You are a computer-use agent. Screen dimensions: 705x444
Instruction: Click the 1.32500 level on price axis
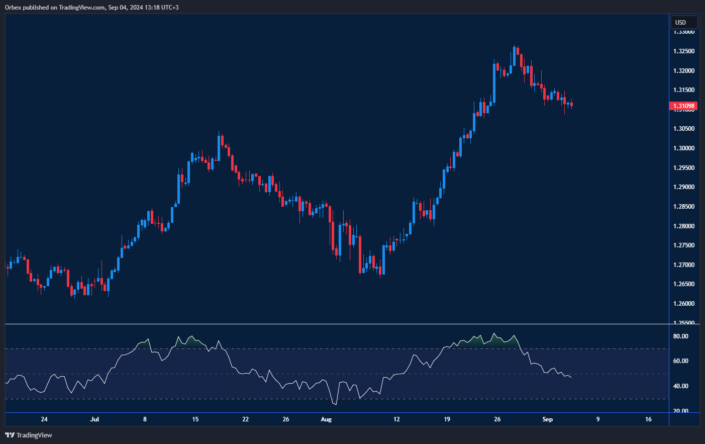pyautogui.click(x=683, y=51)
